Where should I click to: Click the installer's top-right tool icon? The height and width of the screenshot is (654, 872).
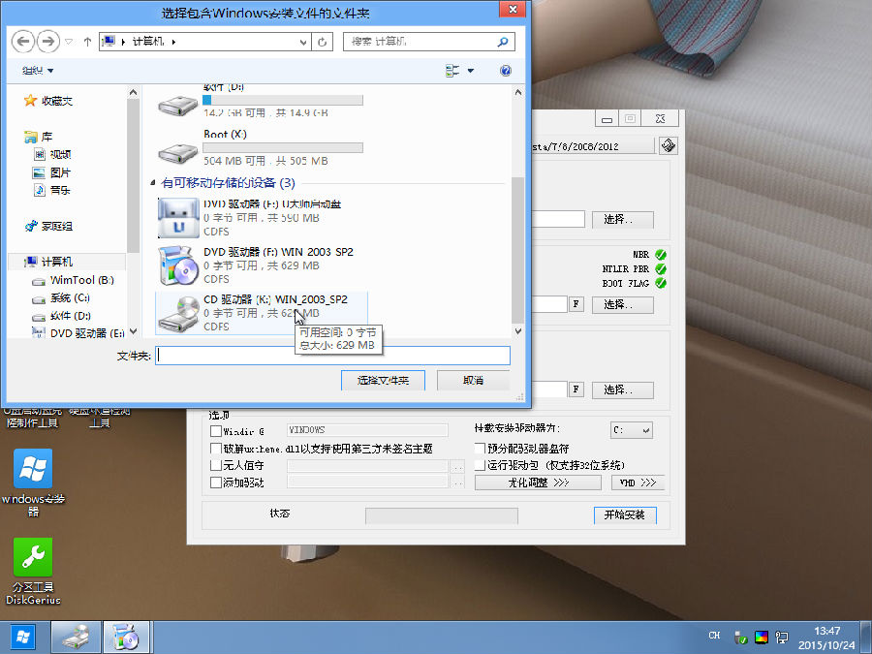pyautogui.click(x=669, y=145)
